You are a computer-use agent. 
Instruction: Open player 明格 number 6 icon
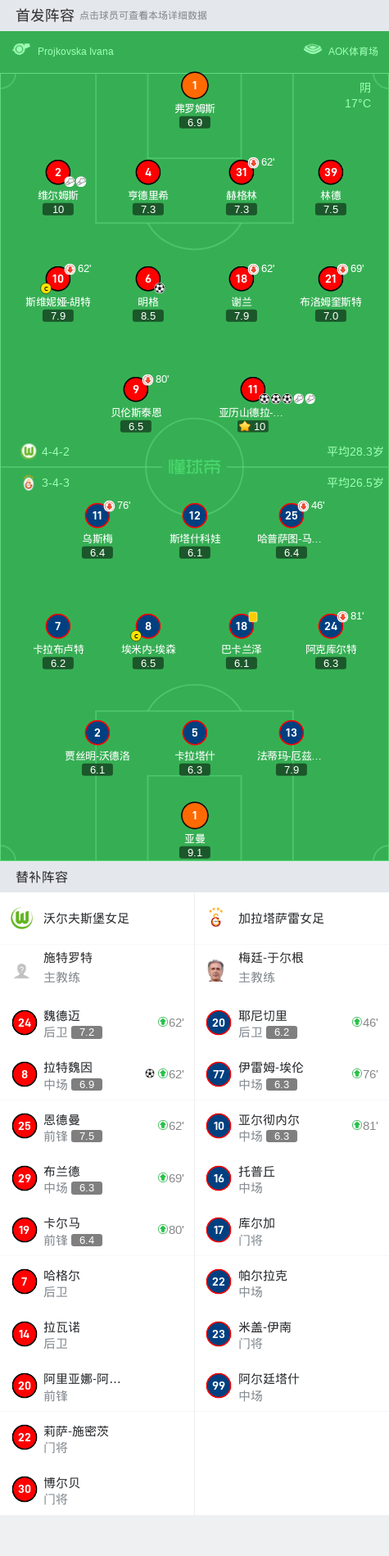click(148, 279)
